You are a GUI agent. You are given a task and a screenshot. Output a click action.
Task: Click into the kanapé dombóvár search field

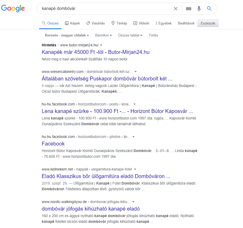pyautogui.click(x=105, y=9)
